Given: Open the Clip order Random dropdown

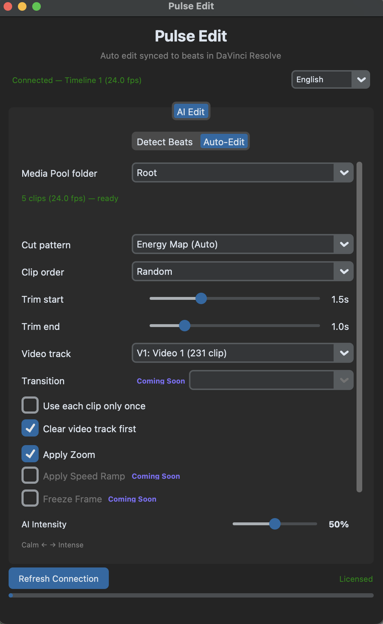Looking at the screenshot, I should tap(243, 272).
